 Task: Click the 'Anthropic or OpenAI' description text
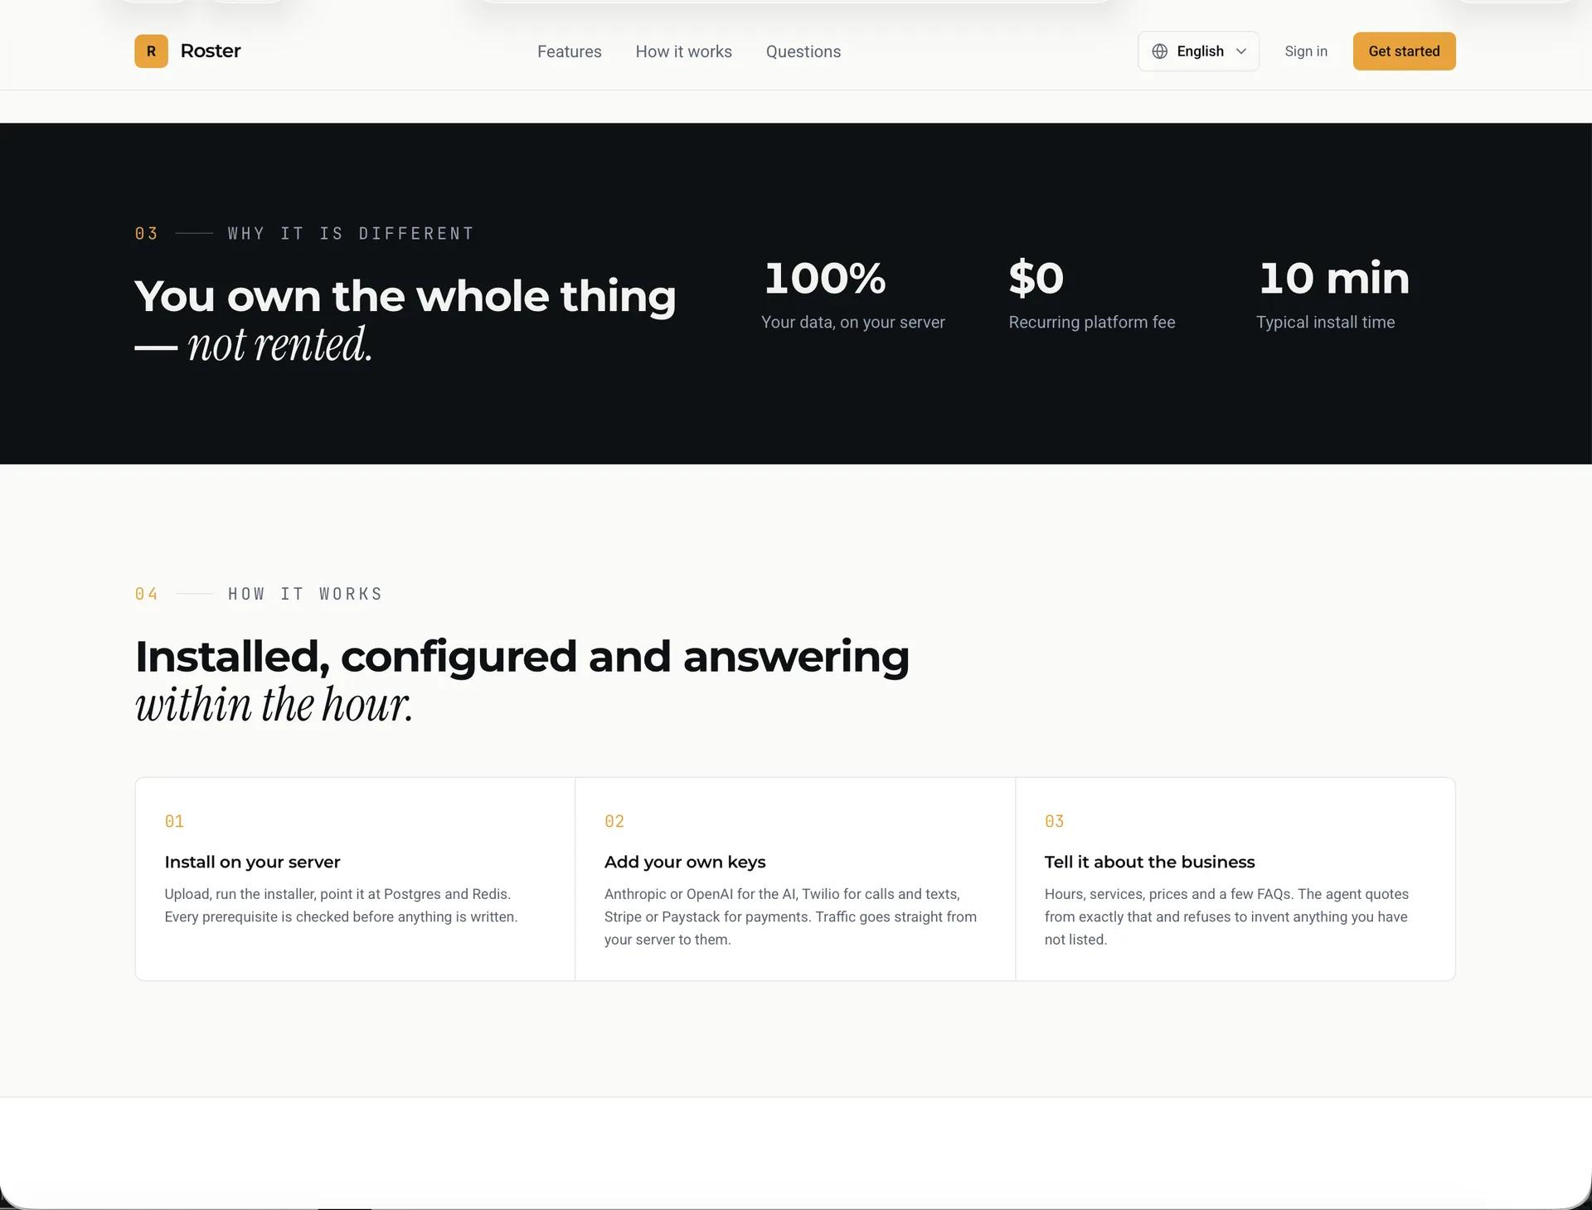(790, 916)
